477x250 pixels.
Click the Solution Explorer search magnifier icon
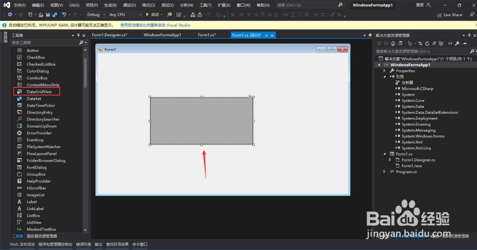pyautogui.click(x=472, y=51)
